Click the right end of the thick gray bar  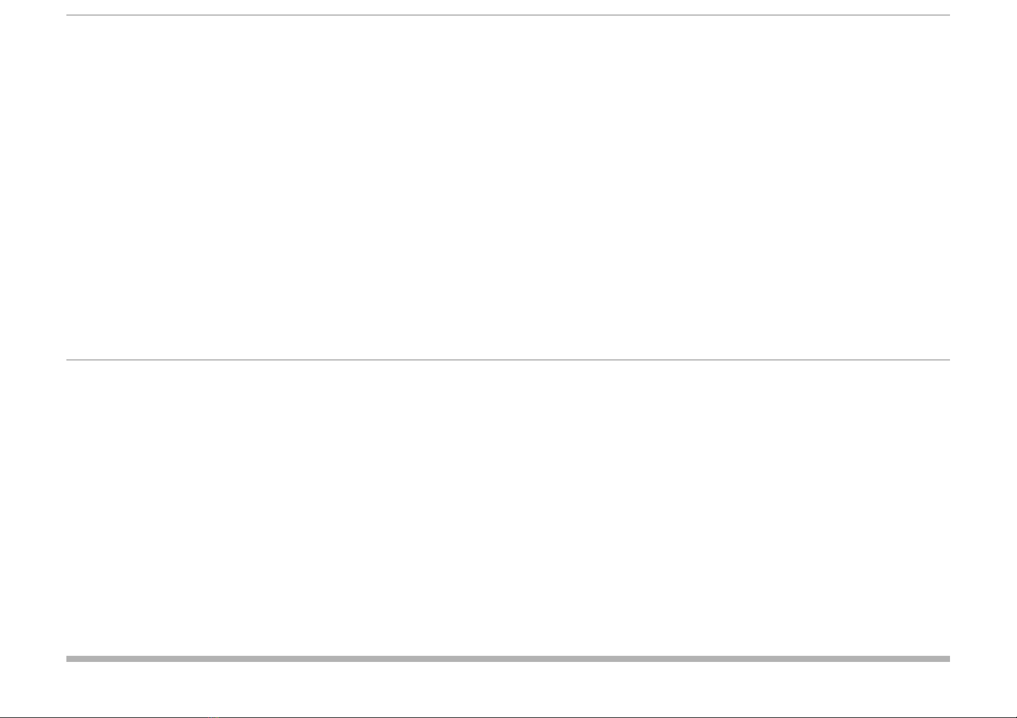(x=947, y=659)
